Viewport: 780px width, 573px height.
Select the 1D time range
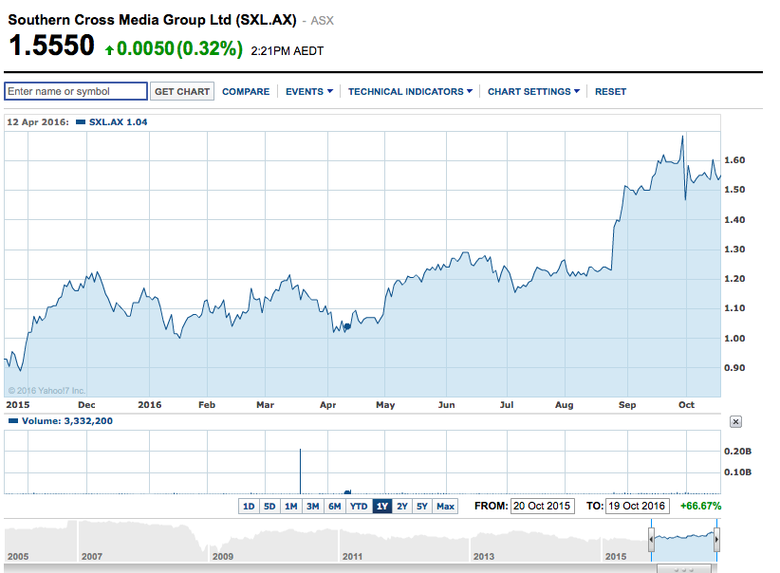249,507
